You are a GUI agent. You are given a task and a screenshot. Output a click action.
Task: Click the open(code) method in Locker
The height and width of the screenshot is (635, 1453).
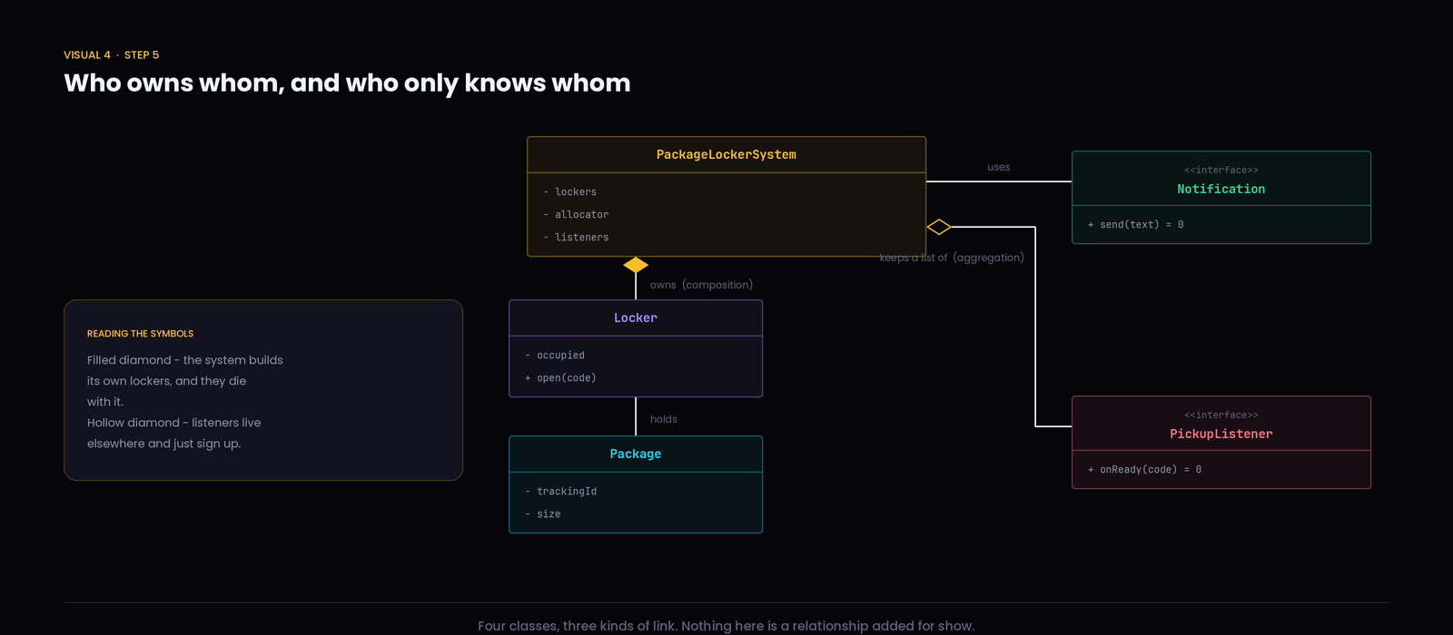[x=560, y=378]
